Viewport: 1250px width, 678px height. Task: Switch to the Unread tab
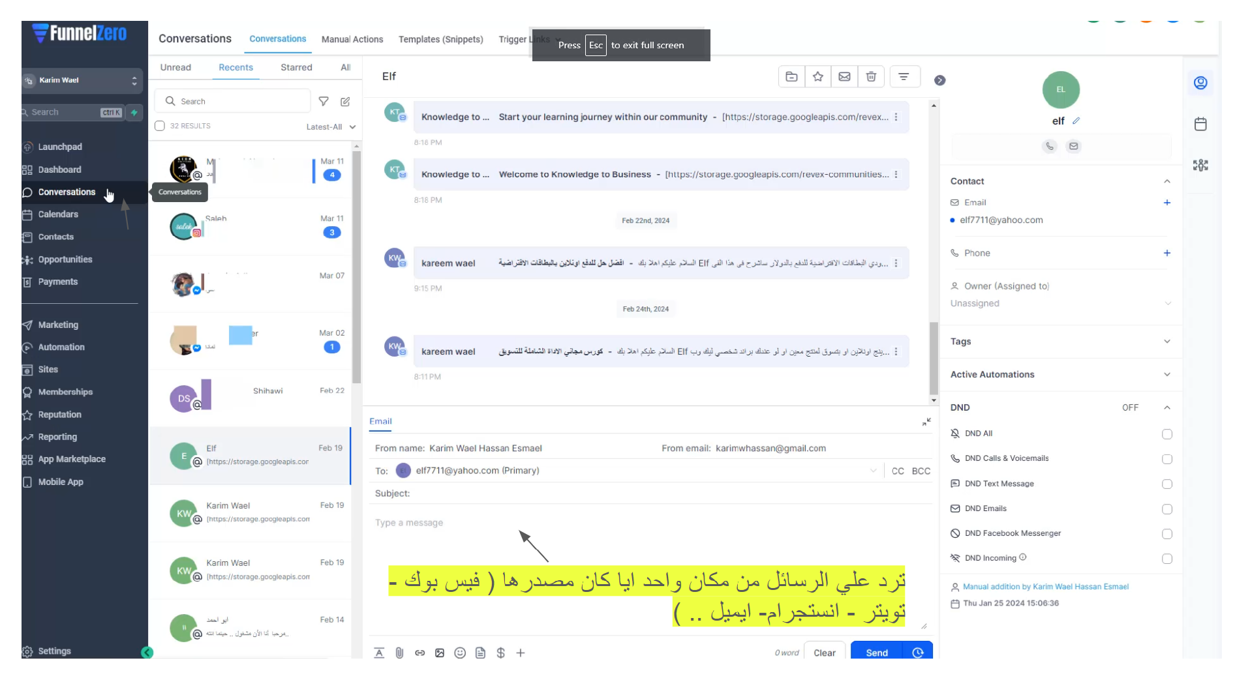click(x=175, y=67)
